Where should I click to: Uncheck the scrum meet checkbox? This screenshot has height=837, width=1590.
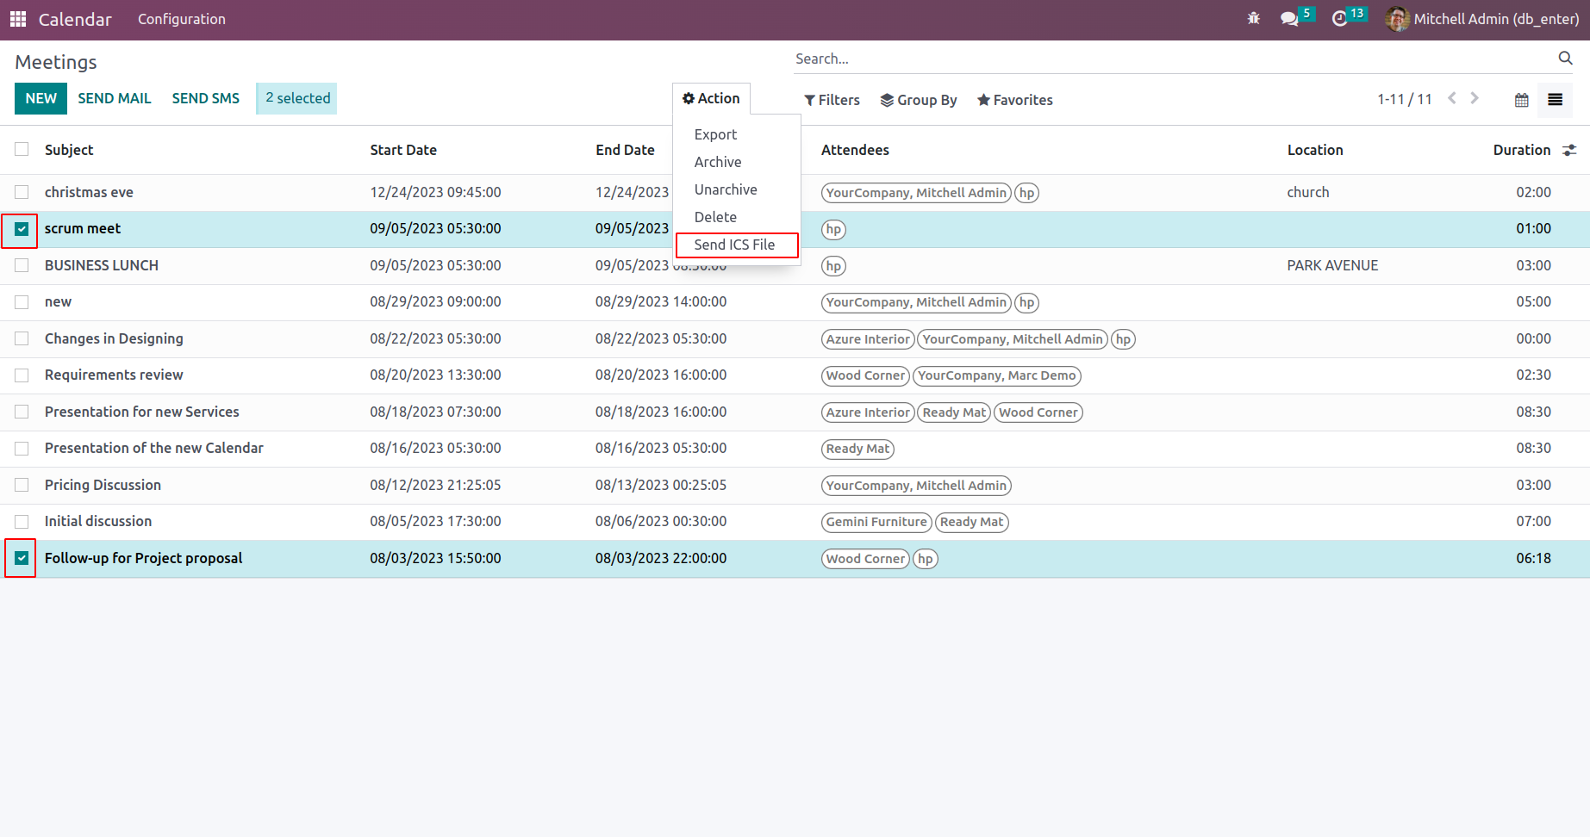pyautogui.click(x=22, y=229)
